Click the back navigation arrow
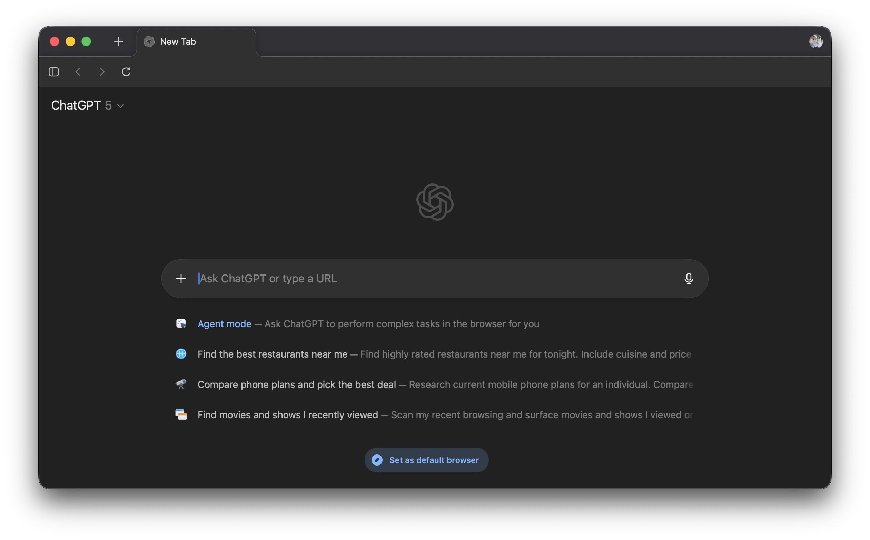Image resolution: width=870 pixels, height=540 pixels. point(78,72)
